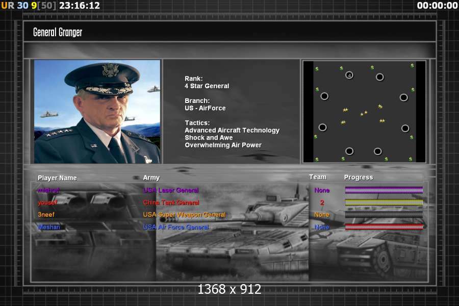Click the team value None for wishref
This screenshot has height=306, width=459.
(322, 190)
